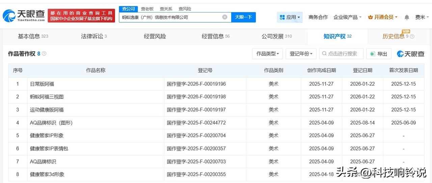This screenshot has height=183, width=432.
Task: Click registration number 国作登字-2025-F-00200704
Action: [196, 135]
